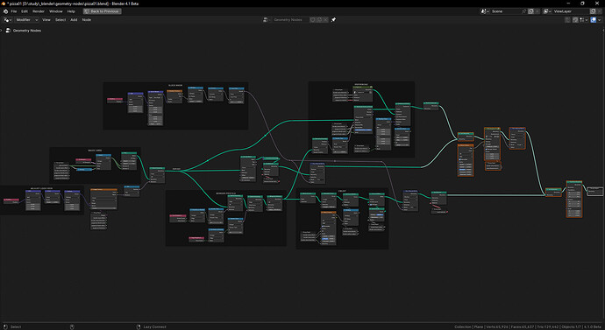Viewport: 605px width, 330px height.
Task: Select the ADJUST LOOP SIZE frame label
Action: (41, 189)
